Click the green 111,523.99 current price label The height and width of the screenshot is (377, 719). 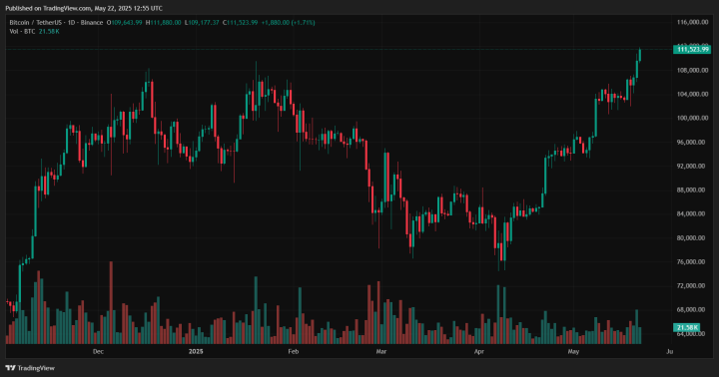coord(692,49)
